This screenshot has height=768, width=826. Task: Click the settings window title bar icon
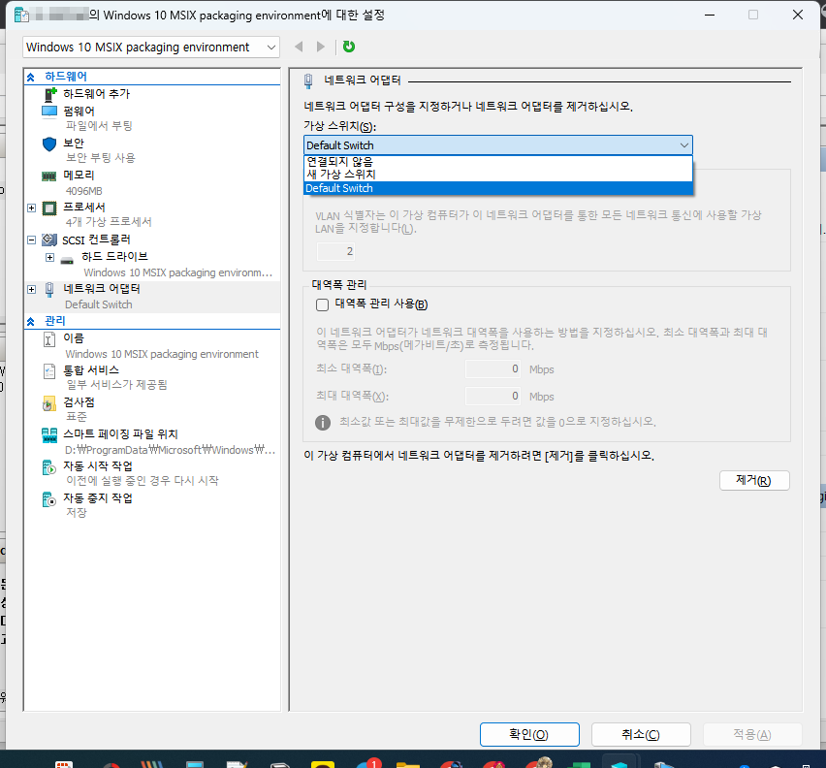[21, 15]
